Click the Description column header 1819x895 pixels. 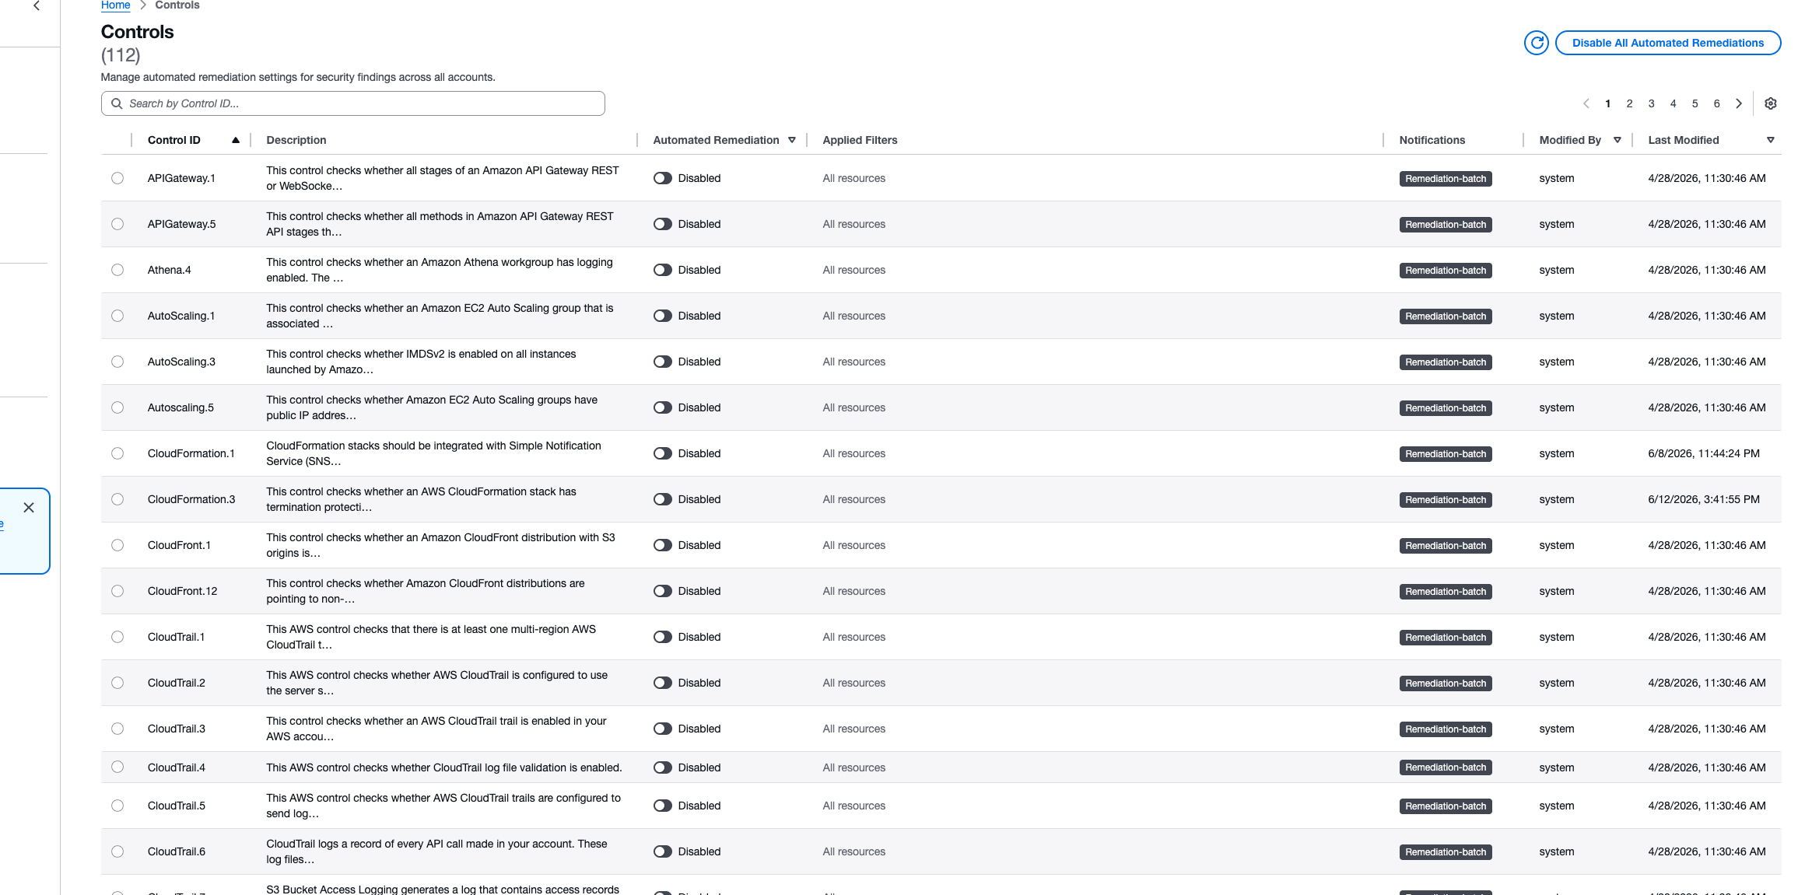point(296,140)
